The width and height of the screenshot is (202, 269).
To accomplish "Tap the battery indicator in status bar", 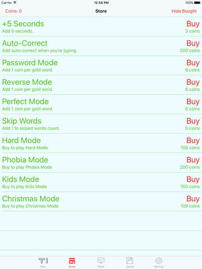I will (197, 3).
